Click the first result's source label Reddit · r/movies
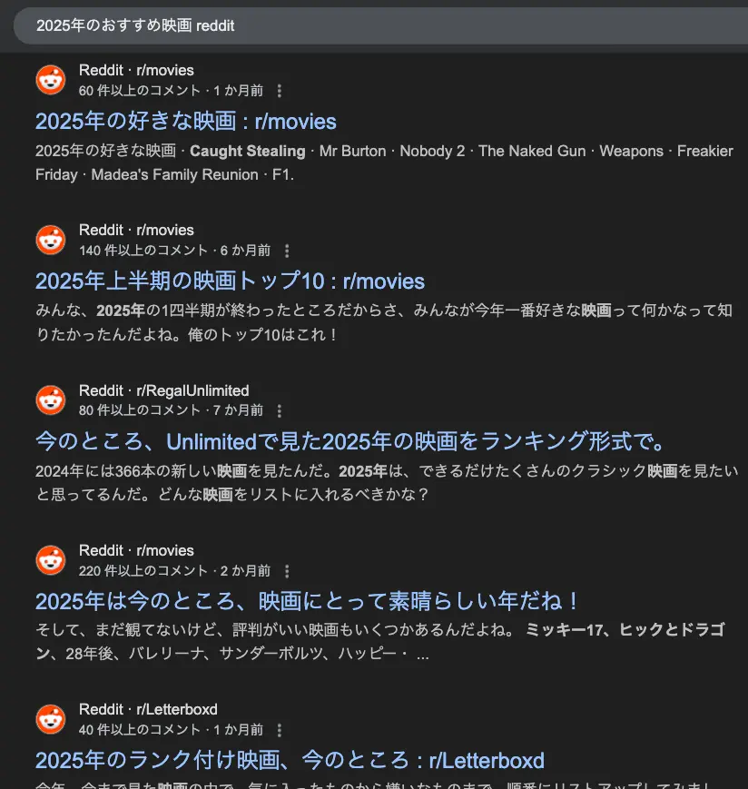This screenshot has width=748, height=789. pos(136,70)
